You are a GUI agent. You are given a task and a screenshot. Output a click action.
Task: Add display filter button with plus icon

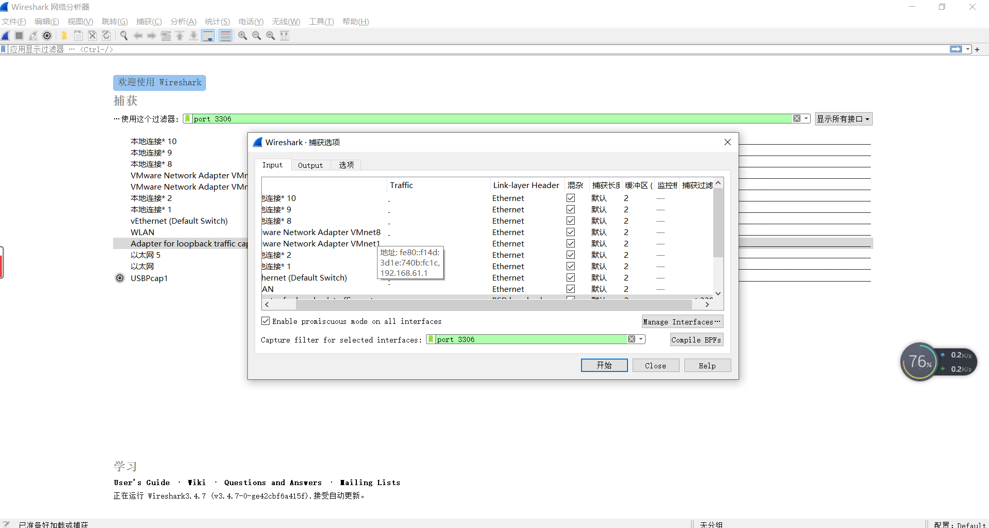[977, 50]
